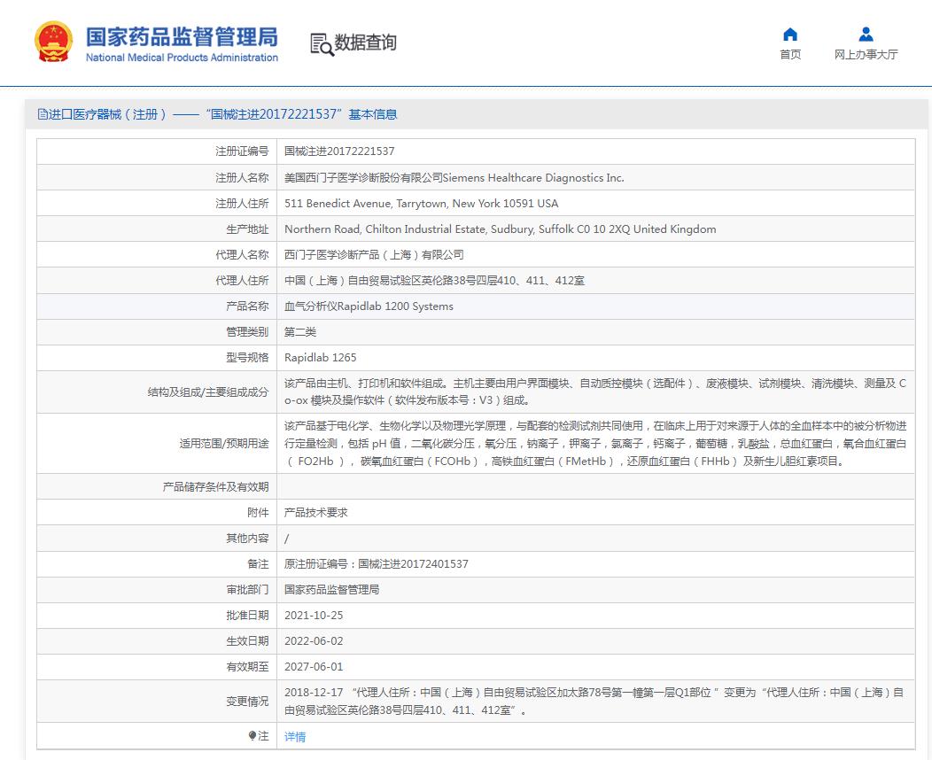Click the 代理人名称 row label
932x760 pixels.
coord(242,255)
